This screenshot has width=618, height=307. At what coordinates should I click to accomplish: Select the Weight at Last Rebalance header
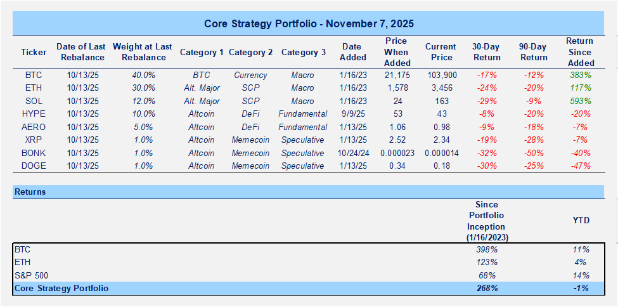point(143,52)
